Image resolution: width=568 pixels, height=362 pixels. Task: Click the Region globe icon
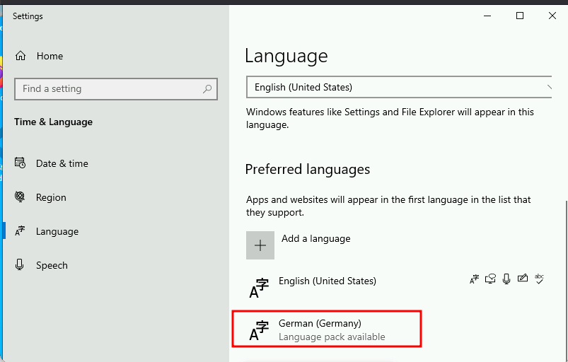(x=20, y=197)
